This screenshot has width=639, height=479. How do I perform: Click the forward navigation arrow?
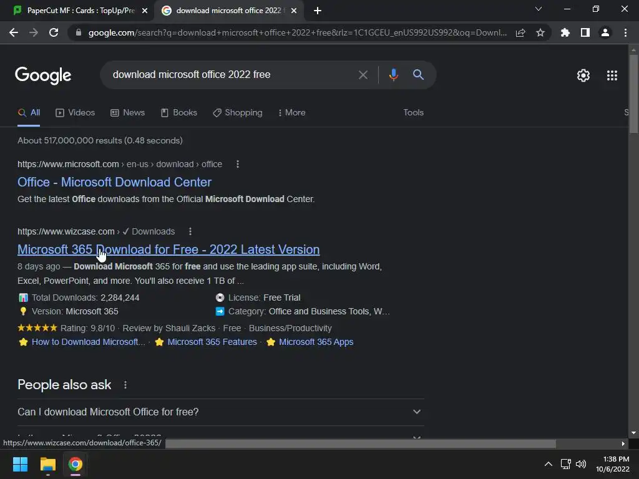(34, 32)
